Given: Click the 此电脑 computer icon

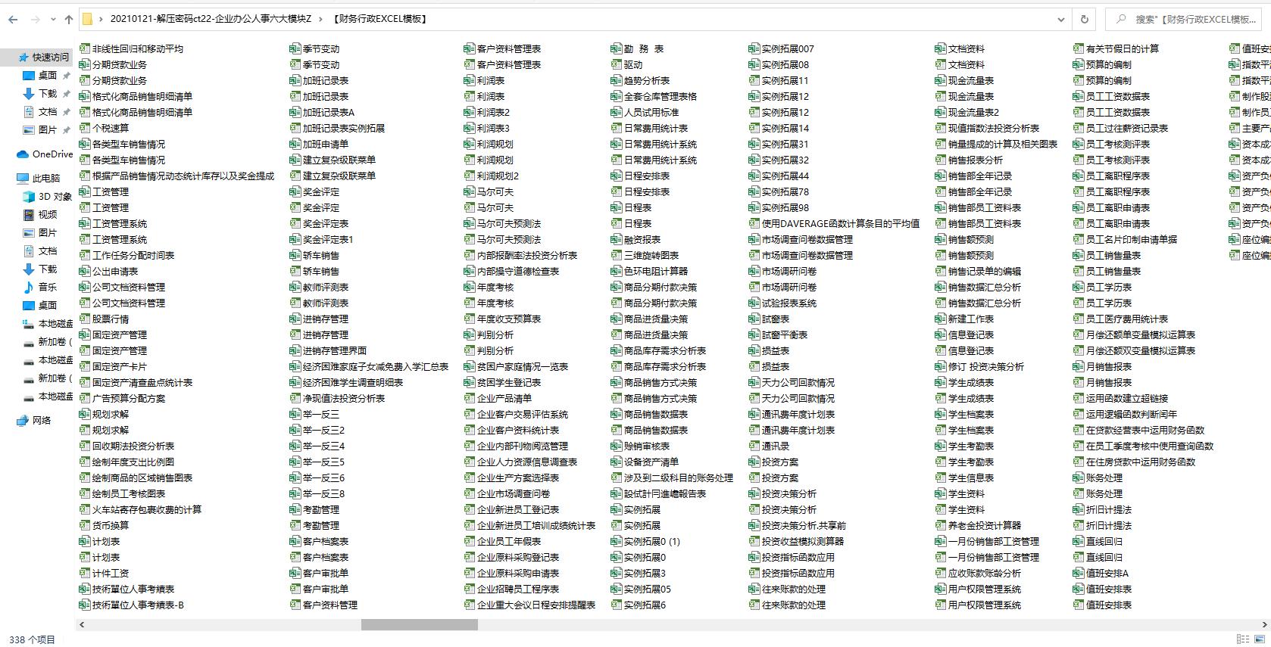Looking at the screenshot, I should point(23,179).
